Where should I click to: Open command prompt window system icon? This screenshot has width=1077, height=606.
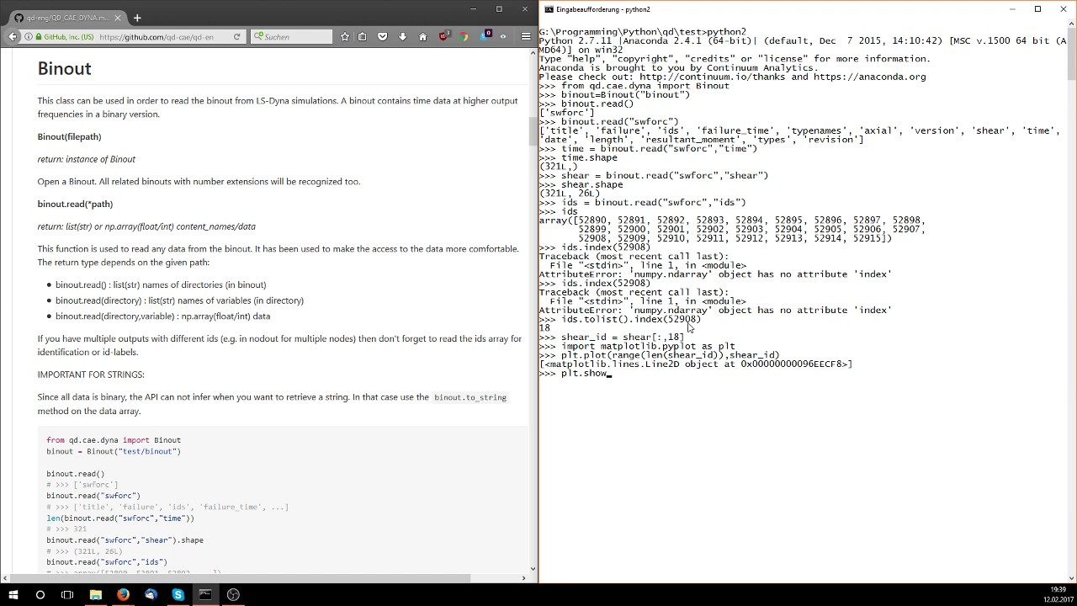[549, 9]
